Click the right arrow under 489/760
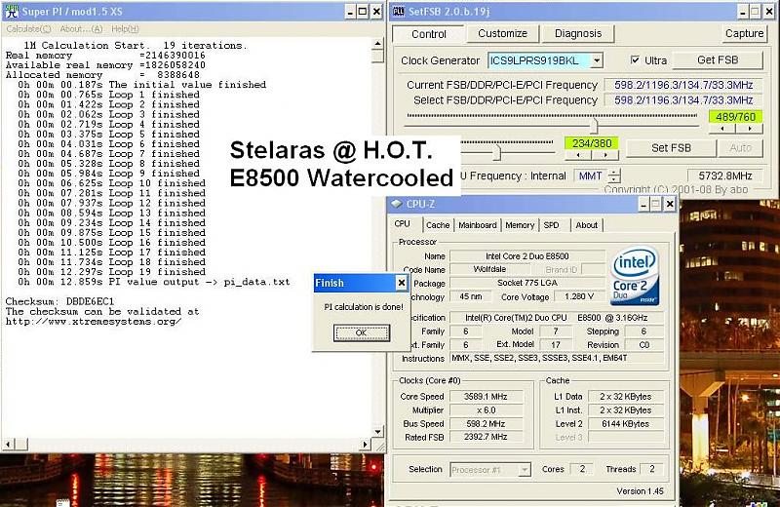 pos(750,129)
